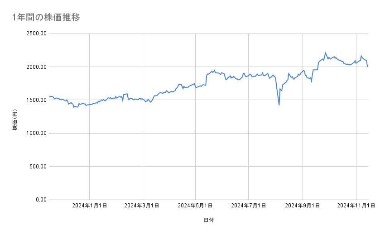Select the 2024年3月1日 date label
The width and height of the screenshot is (380, 235).
point(142,206)
